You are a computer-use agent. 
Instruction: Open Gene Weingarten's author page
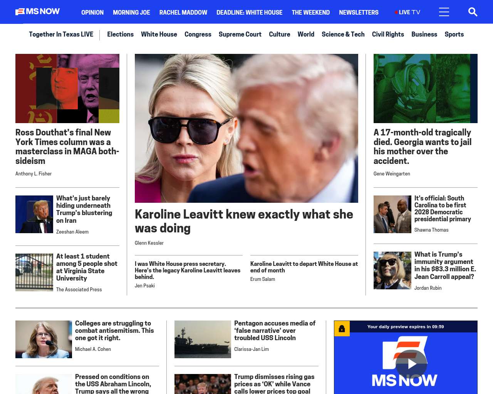click(392, 174)
